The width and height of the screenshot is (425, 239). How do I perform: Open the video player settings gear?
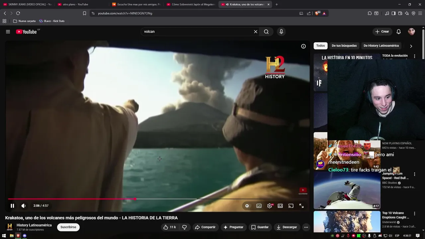click(270, 206)
